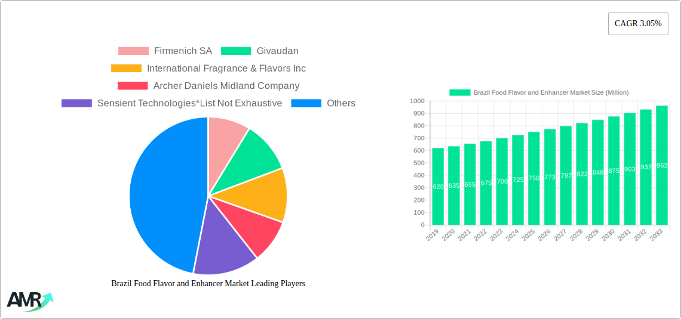Viewport: 681px width, 319px height.
Task: Select the 2033 bar showing 962
Action: coord(661,166)
